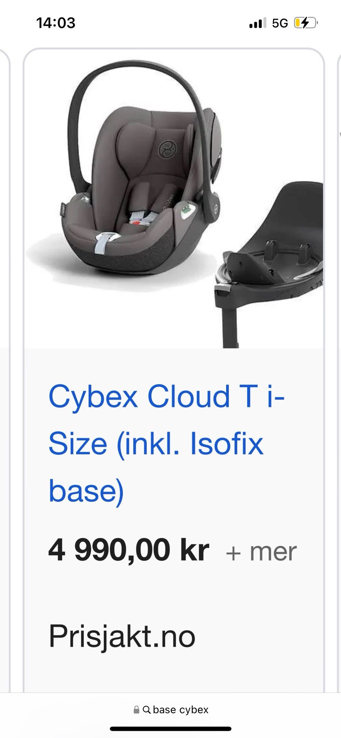Open the Cybex Cloud T i-Size product link
The width and height of the screenshot is (341, 738).
166,444
